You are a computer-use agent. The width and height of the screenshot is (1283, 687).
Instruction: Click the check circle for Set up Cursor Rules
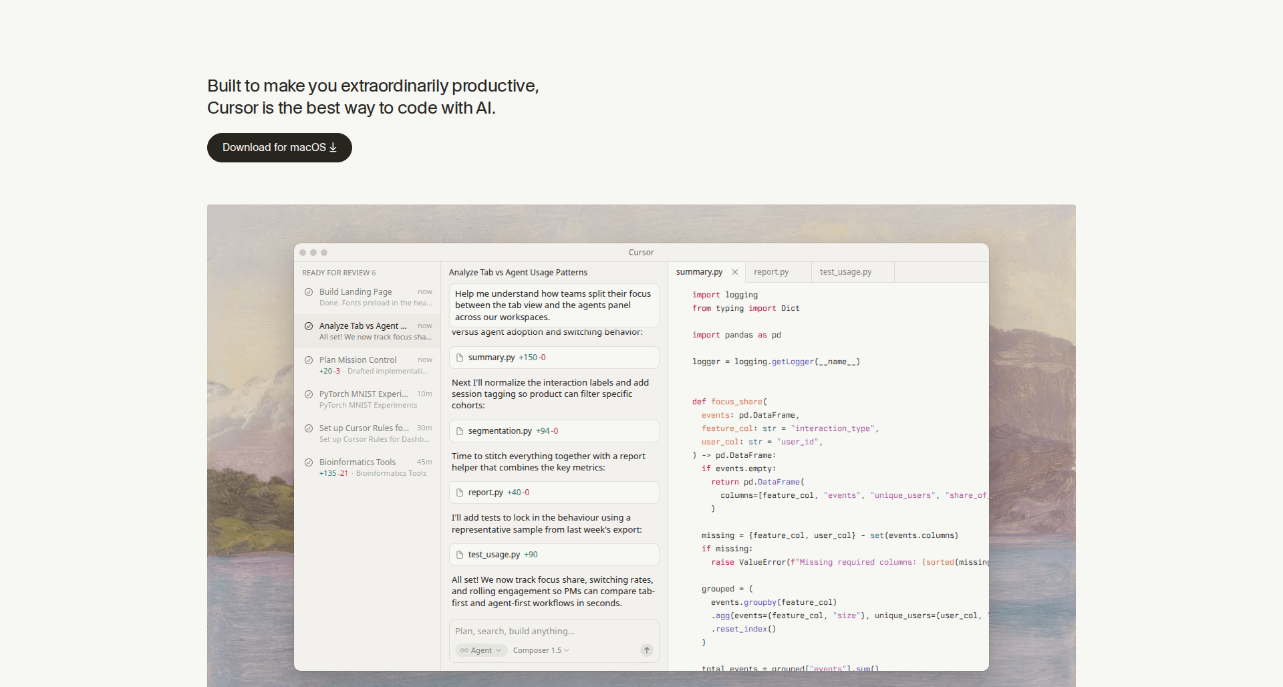[309, 428]
